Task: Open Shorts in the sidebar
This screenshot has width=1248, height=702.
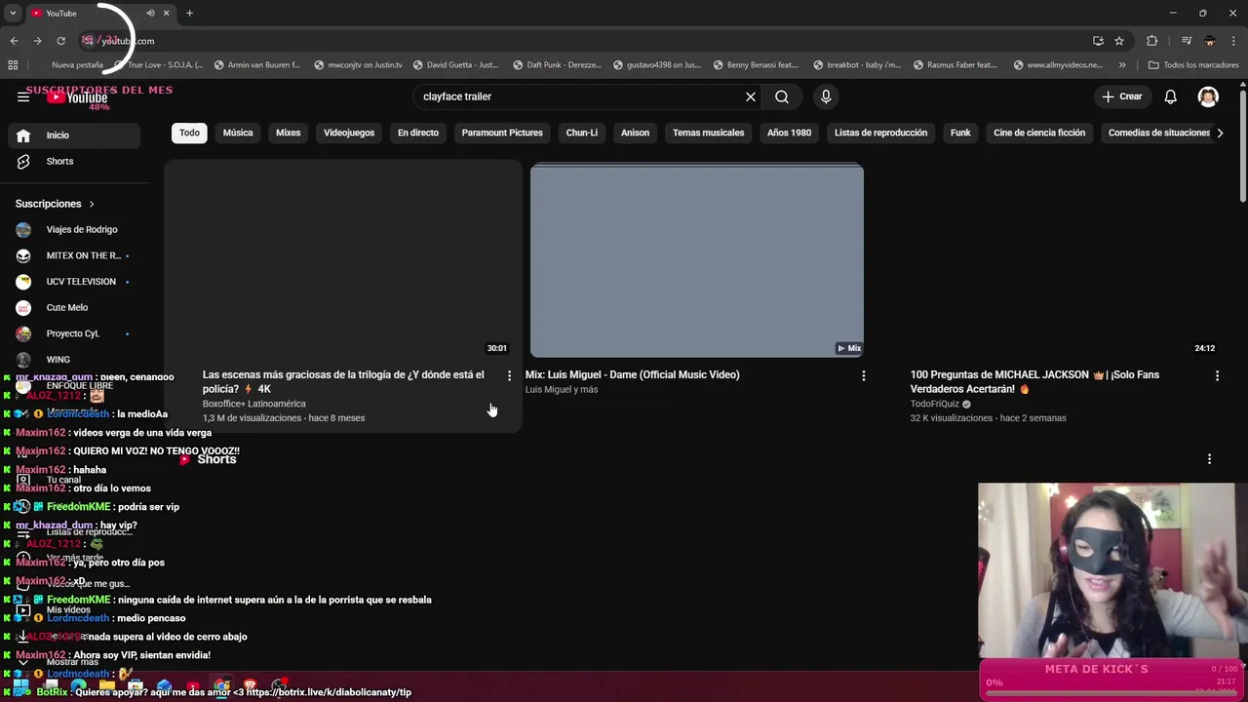Action: click(x=74, y=161)
